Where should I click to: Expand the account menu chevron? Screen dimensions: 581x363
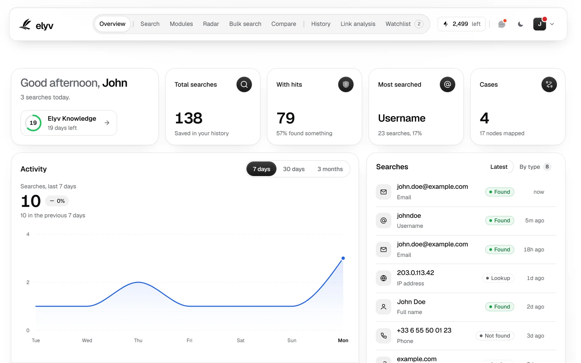(x=552, y=24)
